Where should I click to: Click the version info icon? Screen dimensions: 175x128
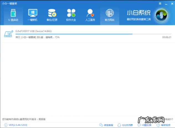(x=6, y=125)
